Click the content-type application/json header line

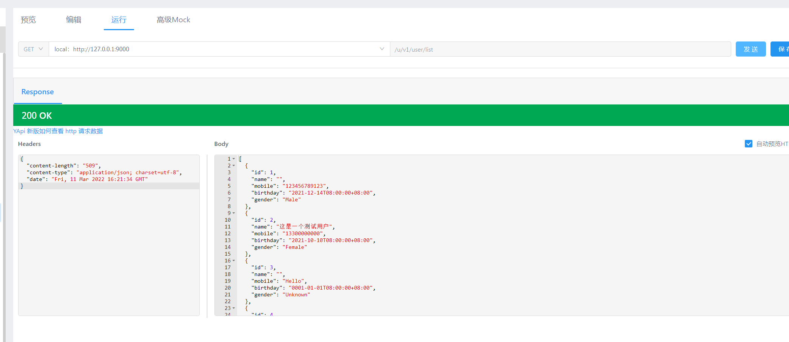(x=104, y=172)
